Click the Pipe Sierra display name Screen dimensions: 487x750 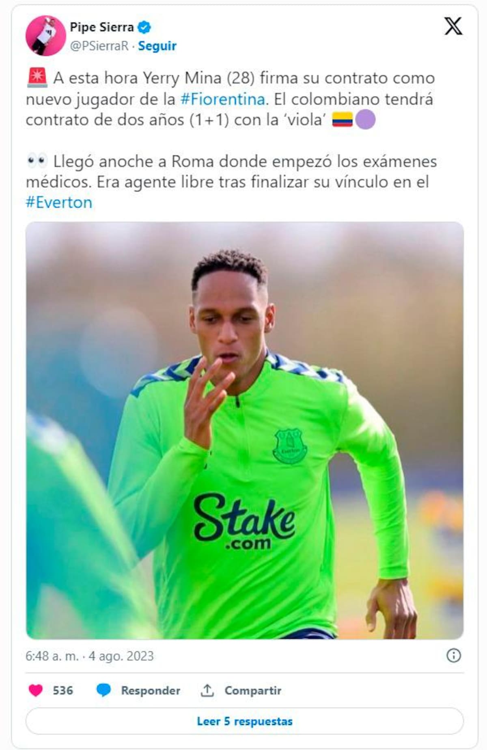pyautogui.click(x=102, y=27)
